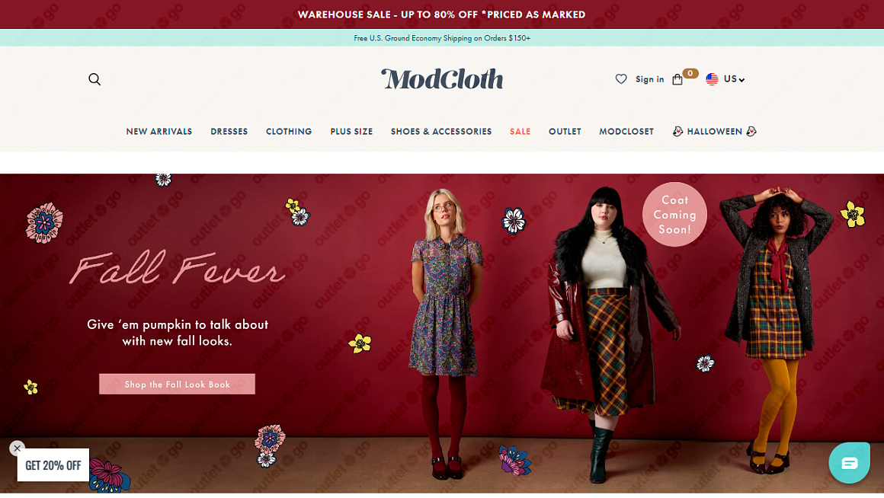Select the red Sale menu item
The image size is (884, 498).
(520, 131)
